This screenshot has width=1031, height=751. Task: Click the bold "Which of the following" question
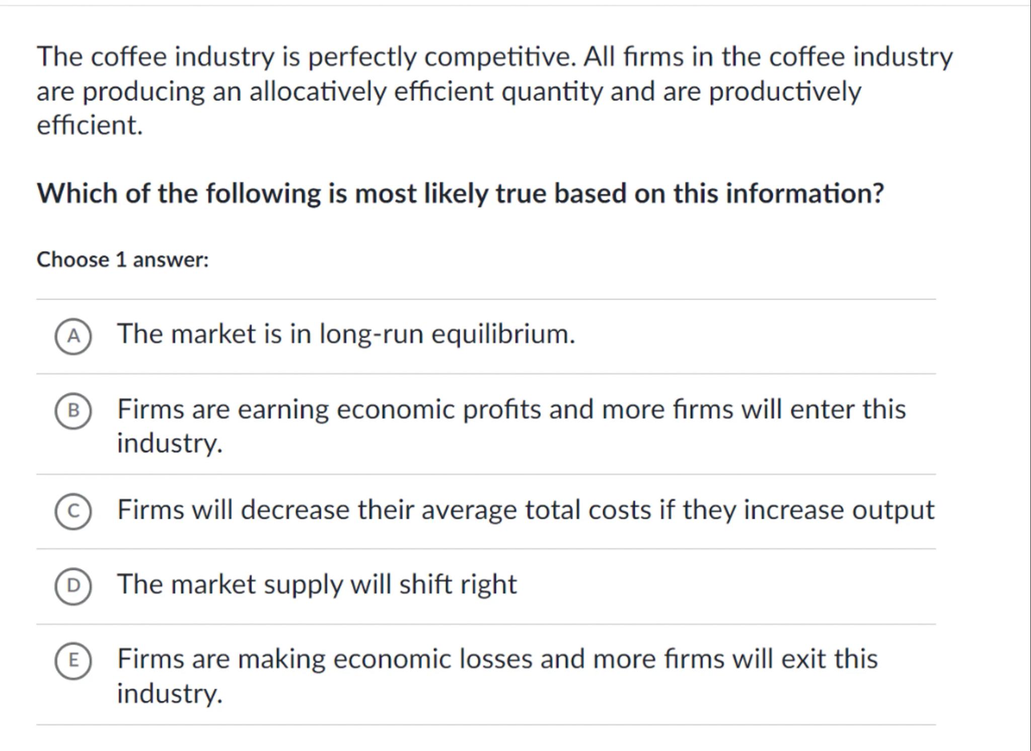[460, 194]
